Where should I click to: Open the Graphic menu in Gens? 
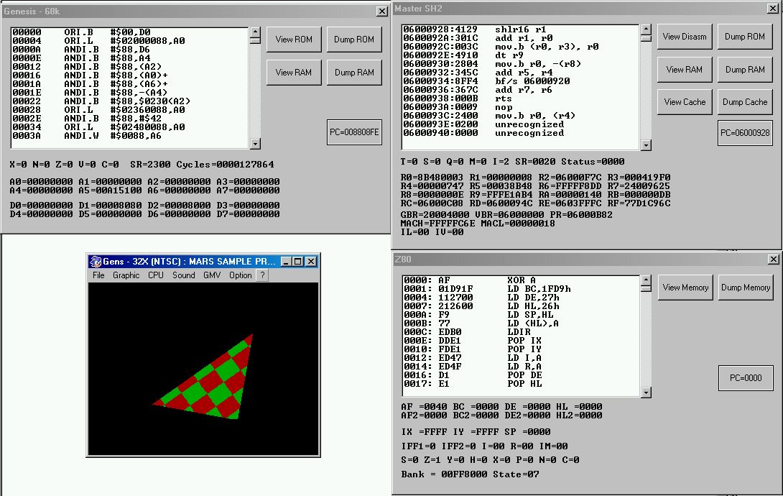126,275
